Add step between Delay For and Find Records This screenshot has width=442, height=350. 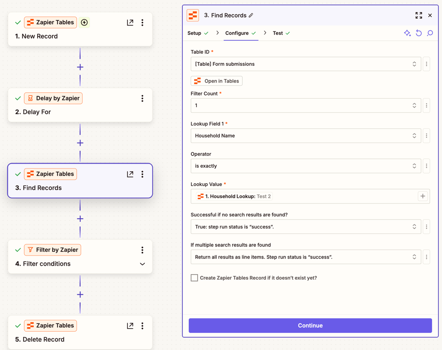pos(80,143)
